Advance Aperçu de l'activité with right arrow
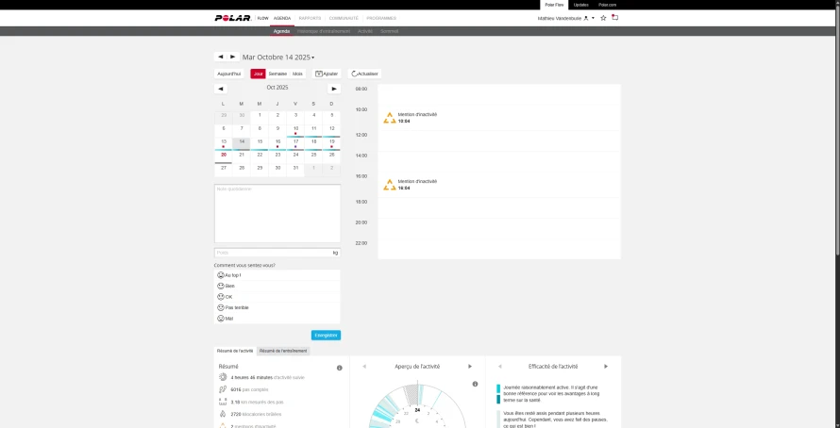The image size is (840, 428). click(x=470, y=367)
